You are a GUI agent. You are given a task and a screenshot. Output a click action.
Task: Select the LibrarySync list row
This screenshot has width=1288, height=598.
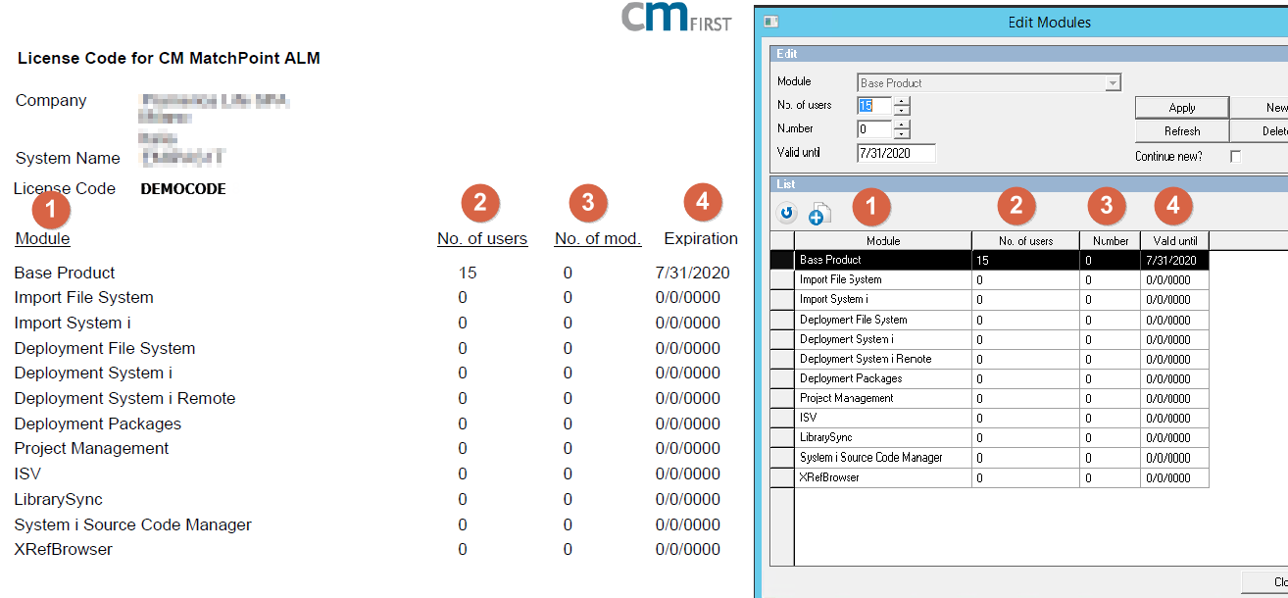[x=989, y=438]
